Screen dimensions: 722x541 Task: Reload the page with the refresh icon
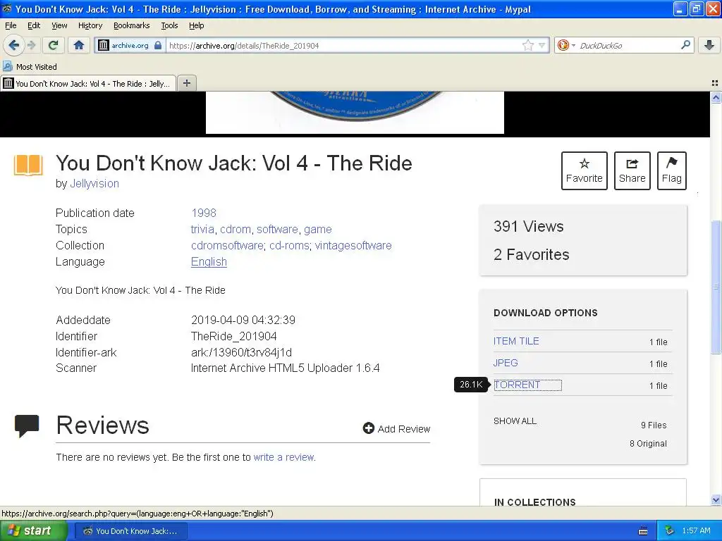(54, 45)
